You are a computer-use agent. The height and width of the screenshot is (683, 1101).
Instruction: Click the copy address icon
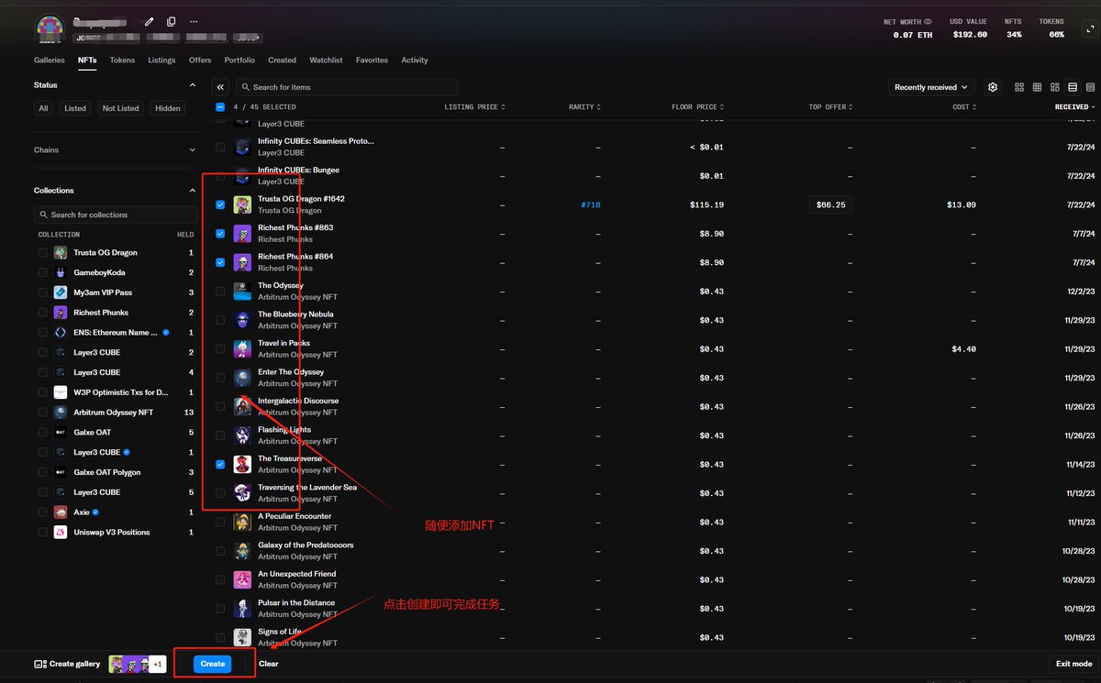click(172, 21)
